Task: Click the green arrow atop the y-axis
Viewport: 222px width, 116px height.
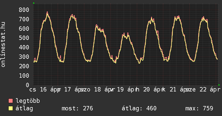Action: click(x=34, y=3)
